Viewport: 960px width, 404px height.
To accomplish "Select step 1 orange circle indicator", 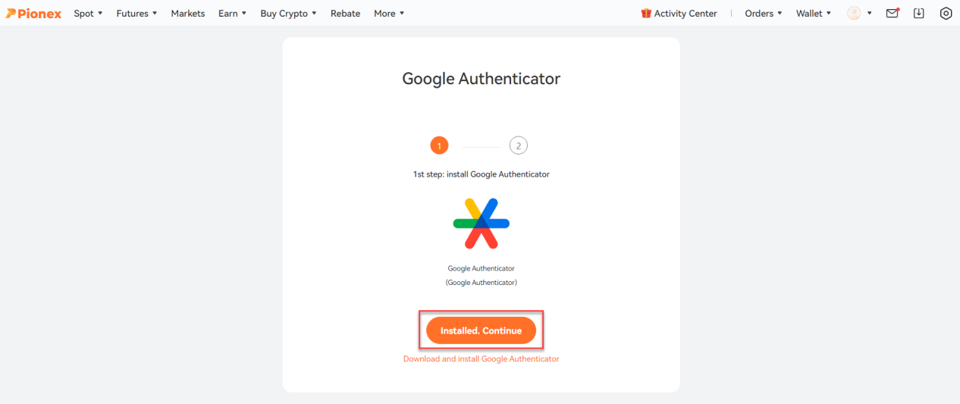I will [x=438, y=146].
